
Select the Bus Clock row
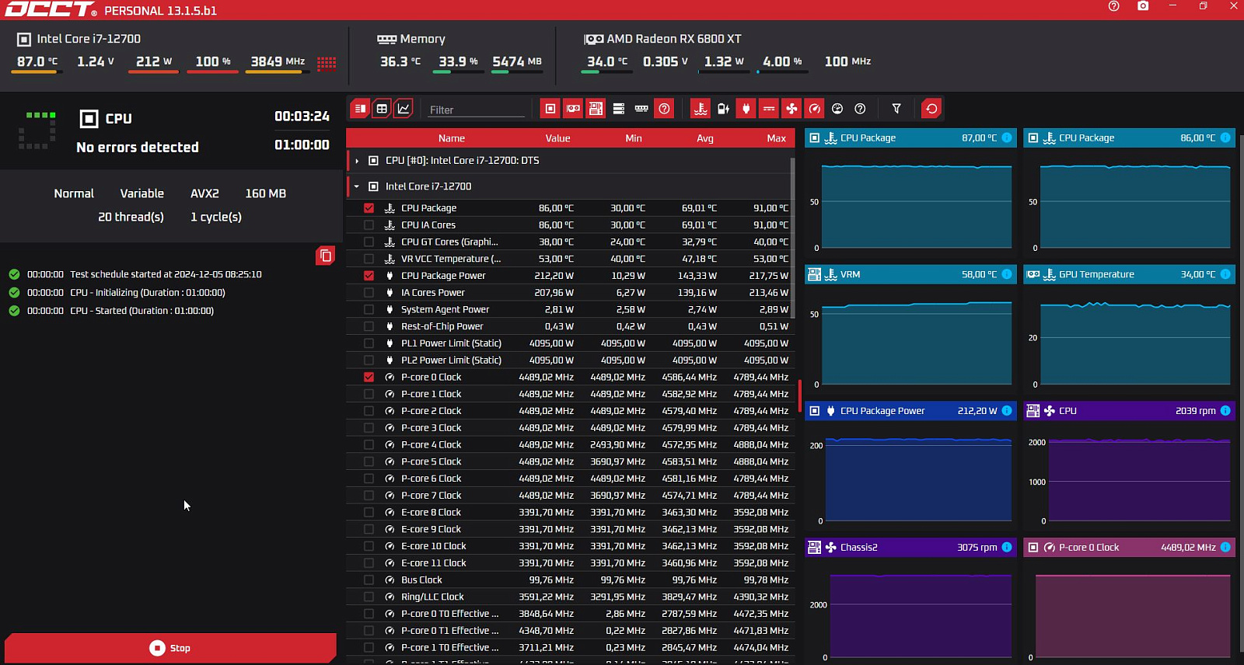coord(569,580)
